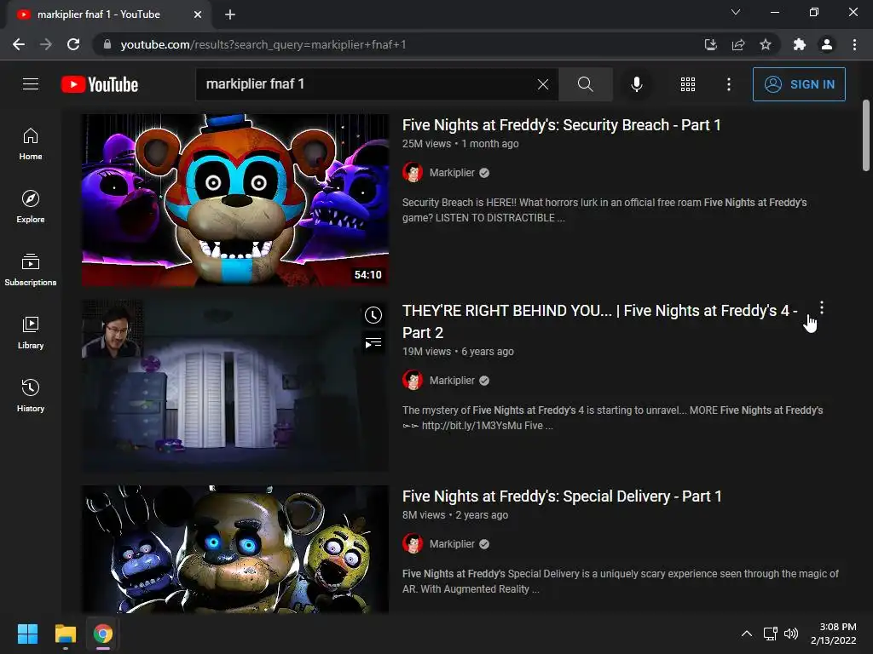Click Special Delivery video thumbnail

coord(235,549)
